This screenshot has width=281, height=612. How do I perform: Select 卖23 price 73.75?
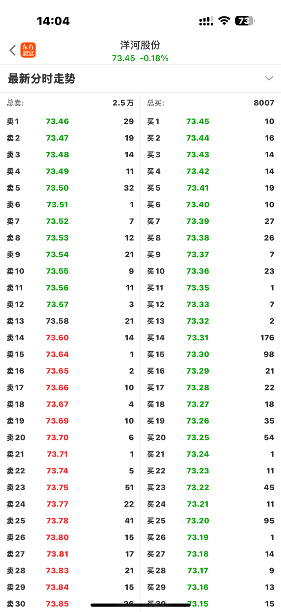(57, 488)
